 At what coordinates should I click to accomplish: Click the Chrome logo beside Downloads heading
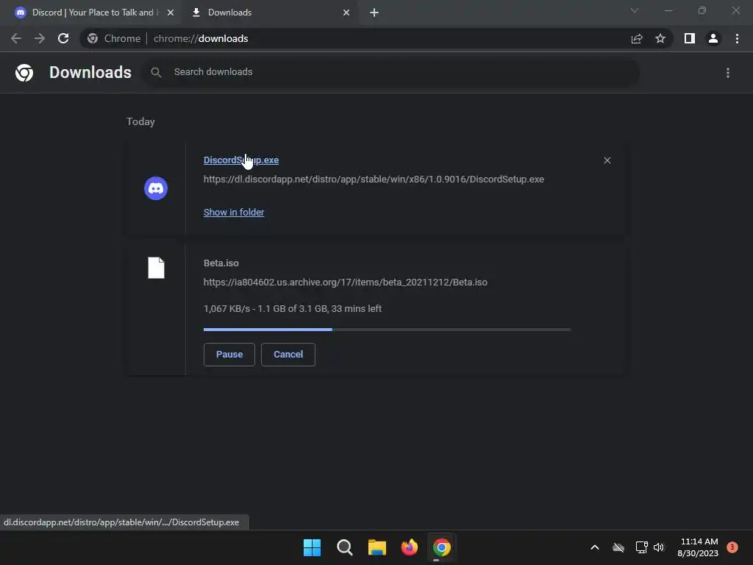[x=24, y=73]
